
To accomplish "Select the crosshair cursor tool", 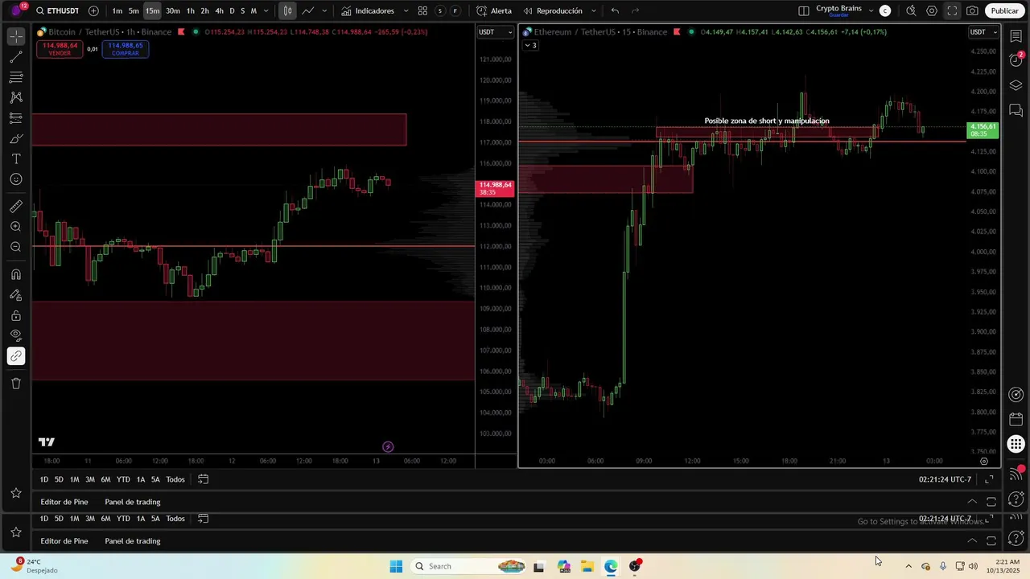I will click(16, 37).
